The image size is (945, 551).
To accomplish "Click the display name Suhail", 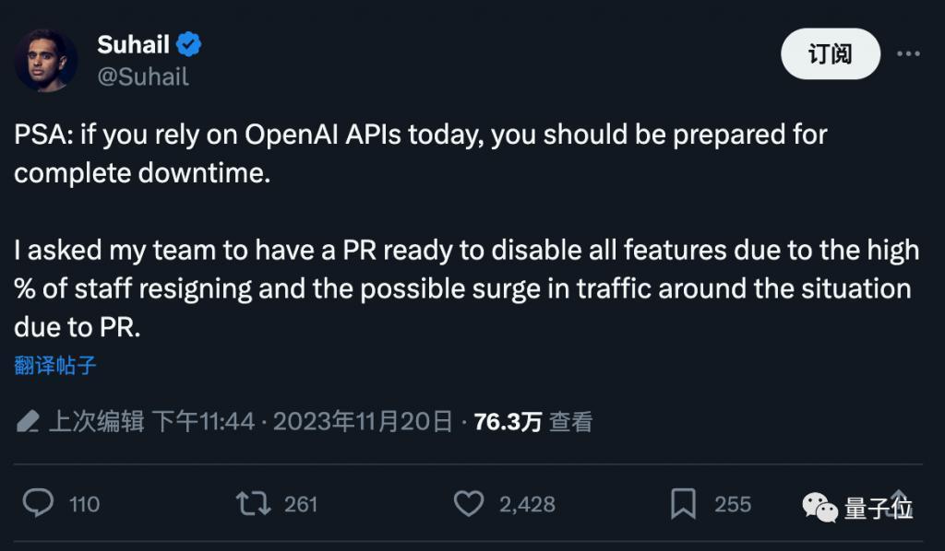I will (133, 42).
